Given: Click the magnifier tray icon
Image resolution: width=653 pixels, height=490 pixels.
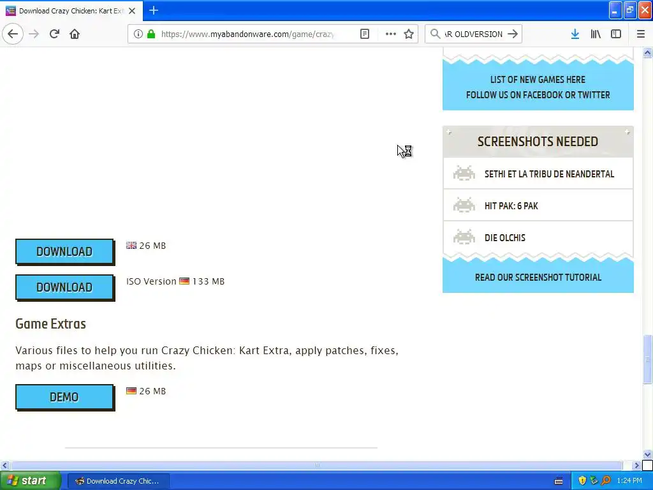Looking at the screenshot, I should [606, 481].
